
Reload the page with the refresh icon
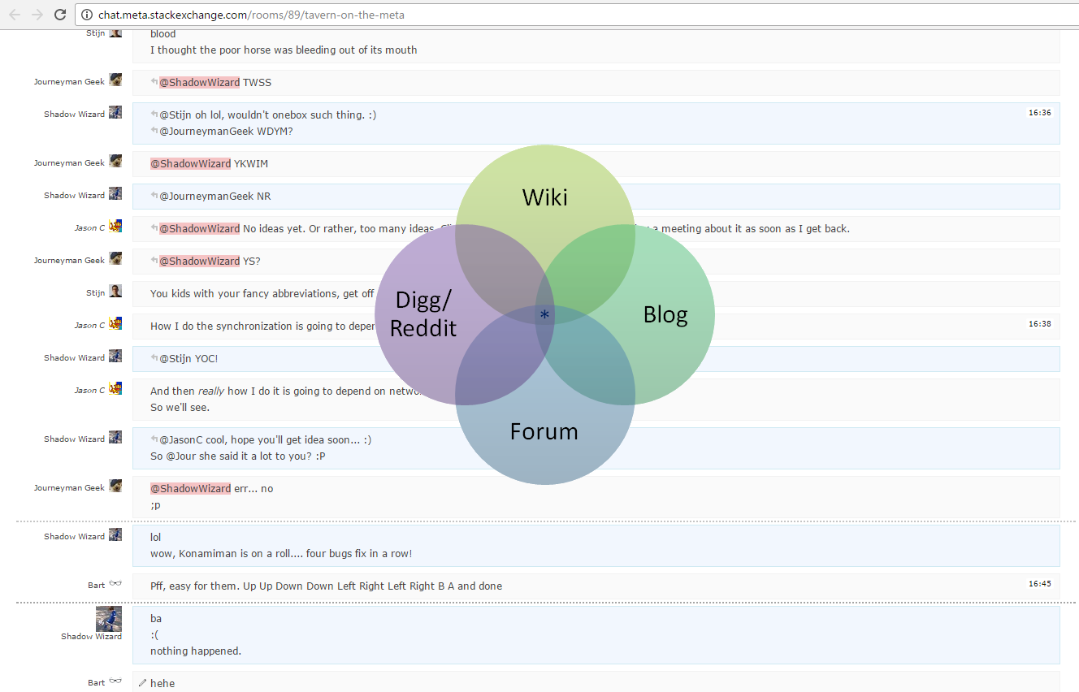pyautogui.click(x=60, y=15)
